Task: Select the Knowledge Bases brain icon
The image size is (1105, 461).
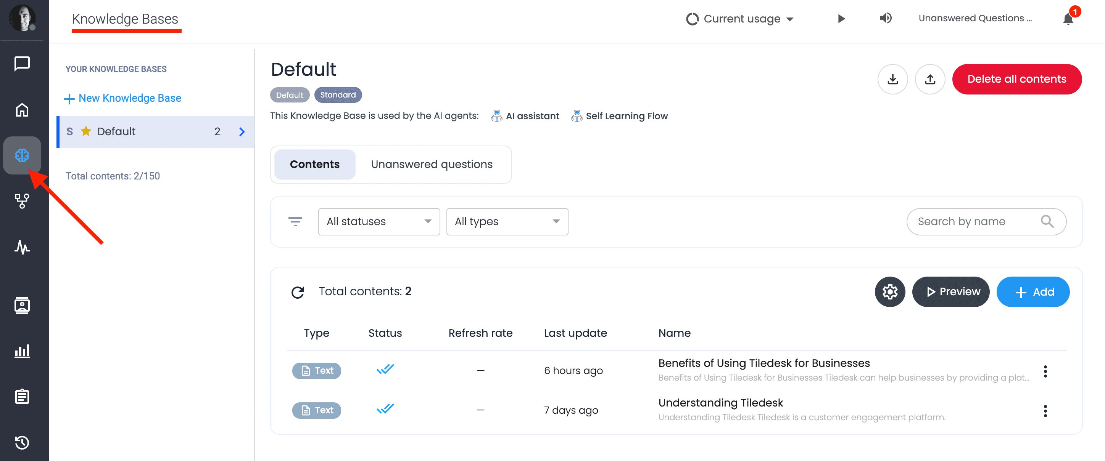Action: click(22, 155)
